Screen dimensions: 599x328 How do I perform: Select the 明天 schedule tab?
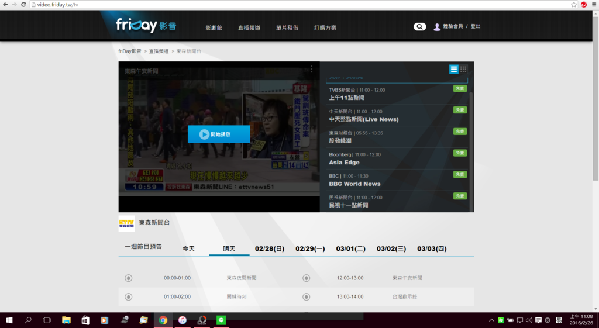click(x=229, y=248)
